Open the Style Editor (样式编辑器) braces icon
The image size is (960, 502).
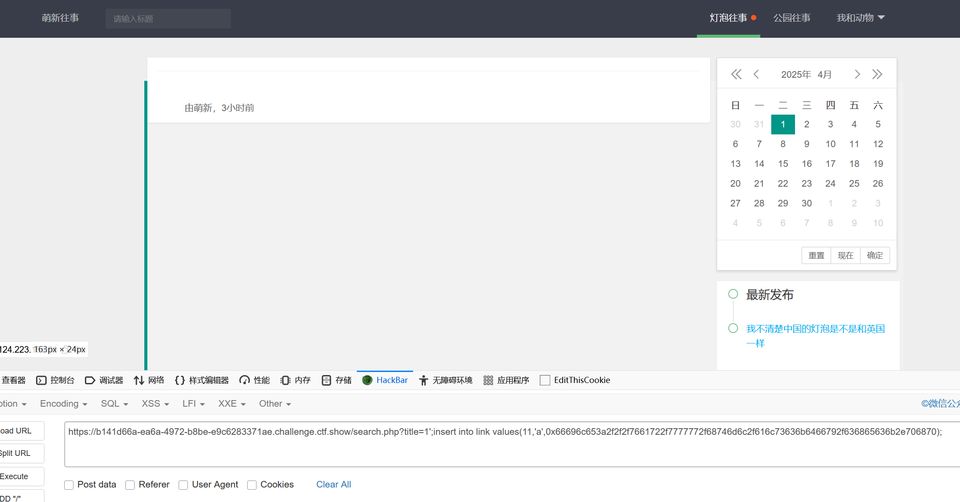pos(180,380)
